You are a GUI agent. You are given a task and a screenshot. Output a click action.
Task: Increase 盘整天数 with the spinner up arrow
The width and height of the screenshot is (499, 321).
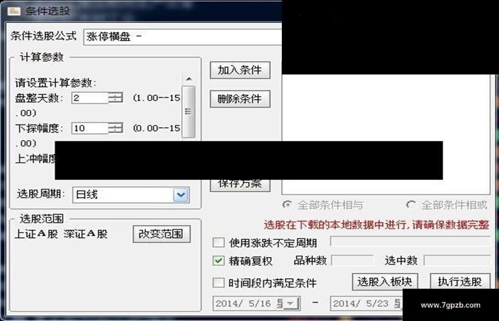[116, 95]
